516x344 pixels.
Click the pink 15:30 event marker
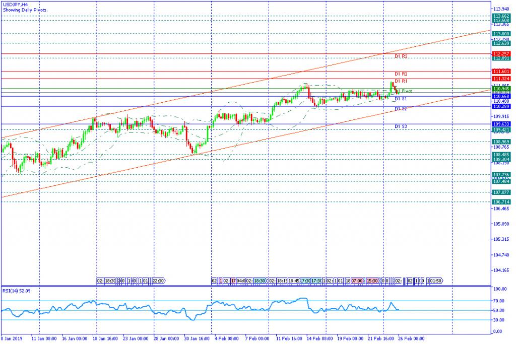point(373,281)
